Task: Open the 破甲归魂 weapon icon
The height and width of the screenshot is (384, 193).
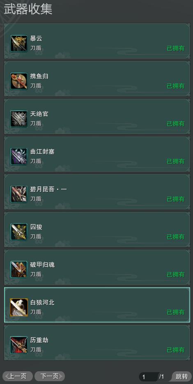Action: click(x=19, y=270)
